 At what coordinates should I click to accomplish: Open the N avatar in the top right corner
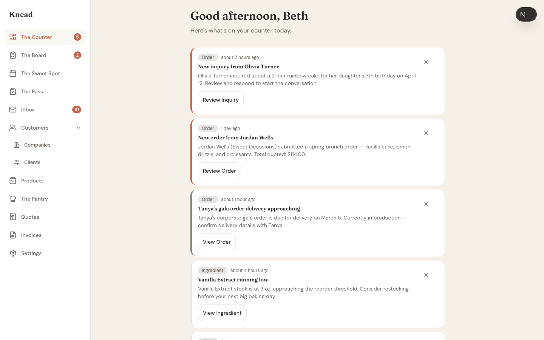tap(526, 14)
